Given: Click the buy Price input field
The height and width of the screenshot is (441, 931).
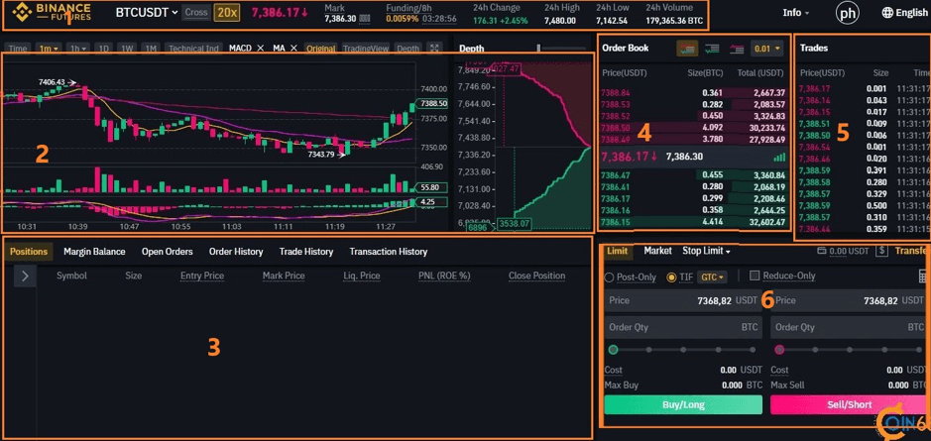Looking at the screenshot, I should click(x=683, y=301).
